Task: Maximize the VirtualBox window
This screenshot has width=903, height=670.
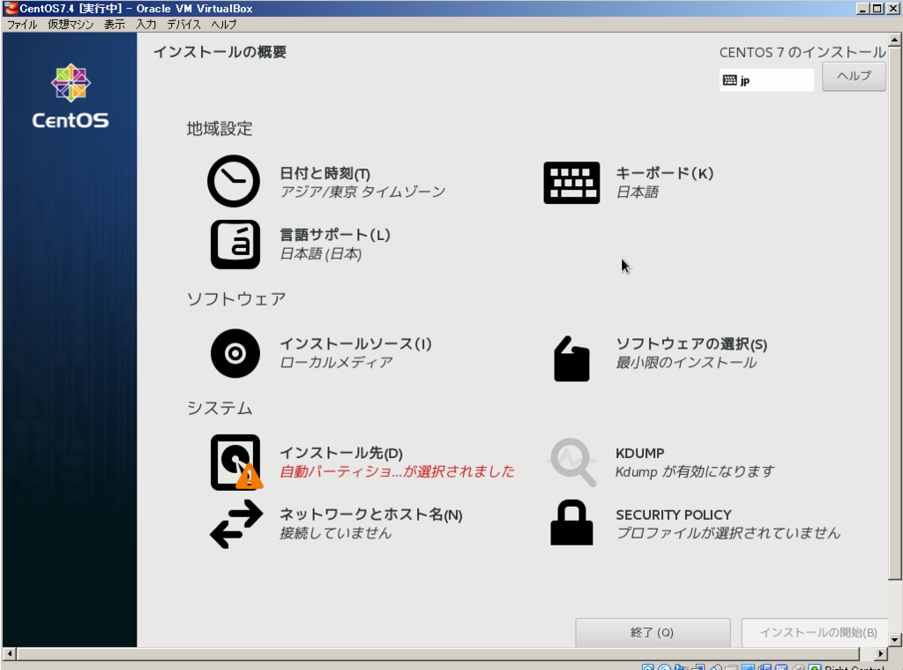Action: [x=877, y=9]
